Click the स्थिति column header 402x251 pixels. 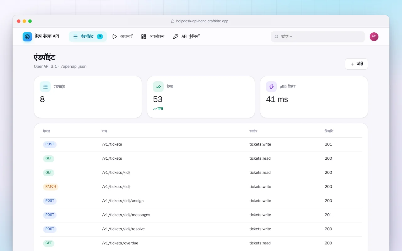click(x=329, y=131)
